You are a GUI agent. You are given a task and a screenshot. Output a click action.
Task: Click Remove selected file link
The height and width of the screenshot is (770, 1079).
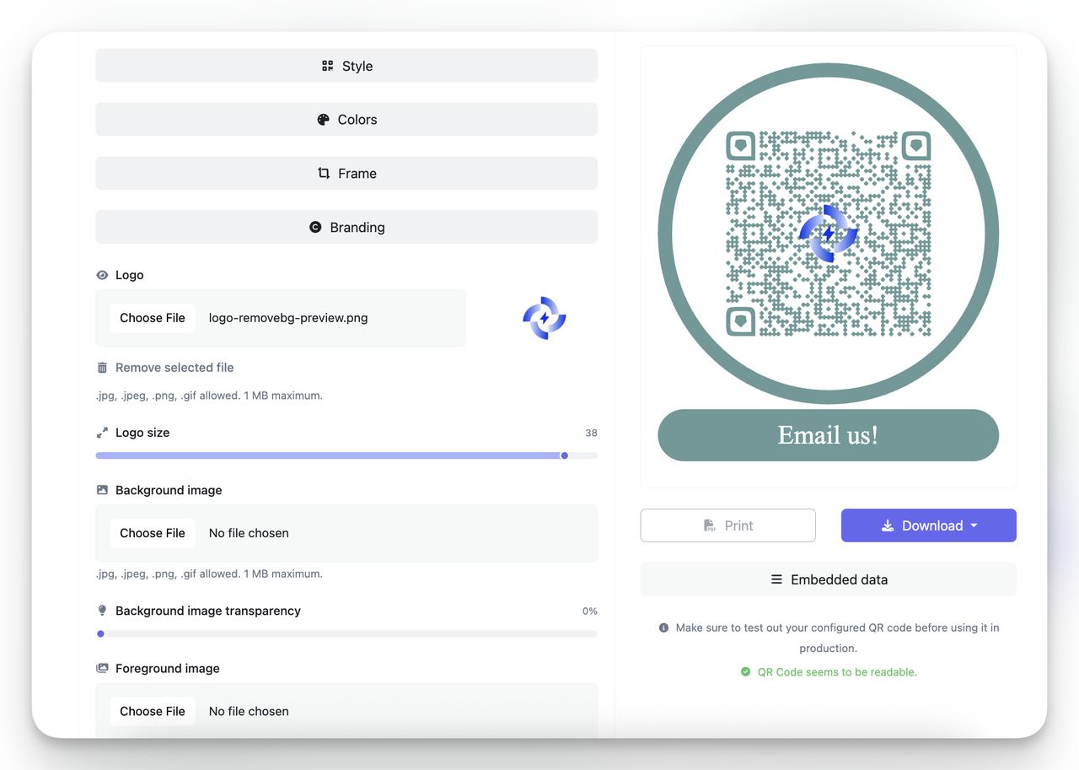point(174,368)
